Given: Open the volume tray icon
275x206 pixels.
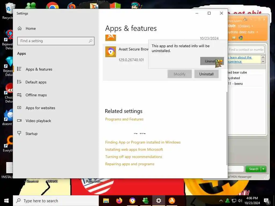Looking at the screenshot, I should pos(240,201).
